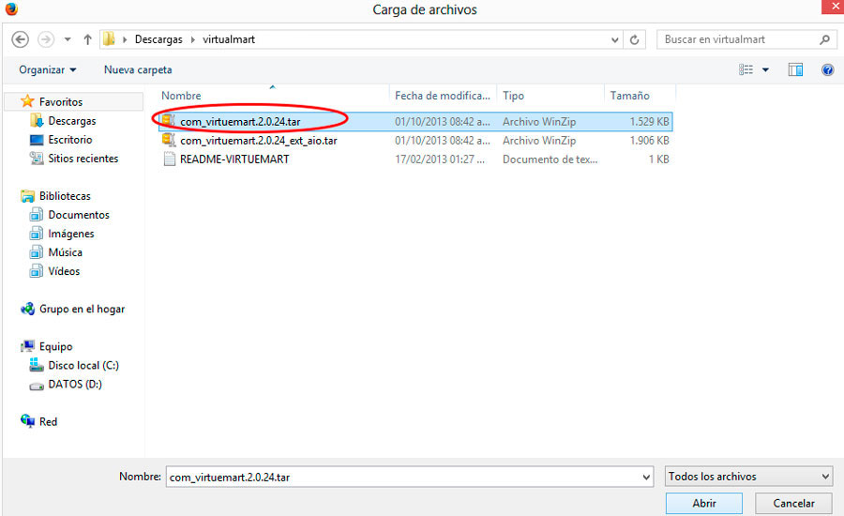Open Escritorio in the favorites sidebar
844x516 pixels.
coord(70,140)
